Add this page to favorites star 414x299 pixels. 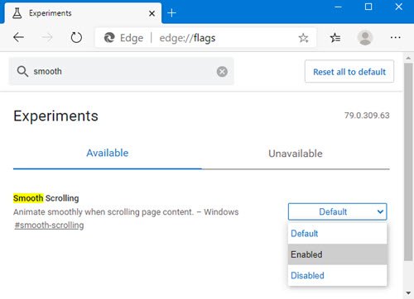303,38
